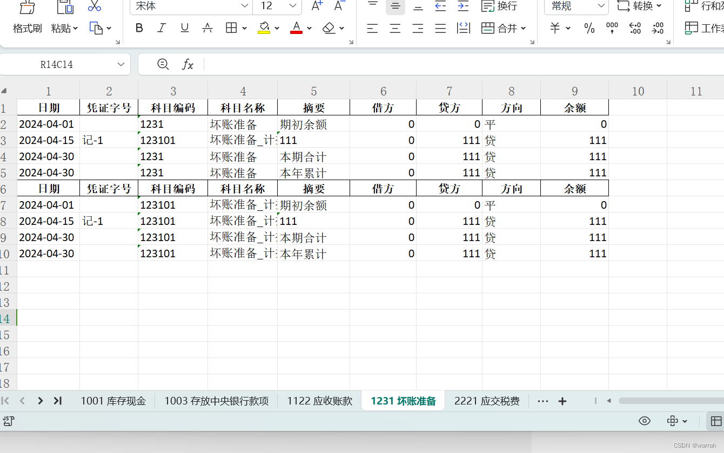Viewport: 724px width, 453px height.
Task: Center text horizontally
Action: tap(395, 28)
